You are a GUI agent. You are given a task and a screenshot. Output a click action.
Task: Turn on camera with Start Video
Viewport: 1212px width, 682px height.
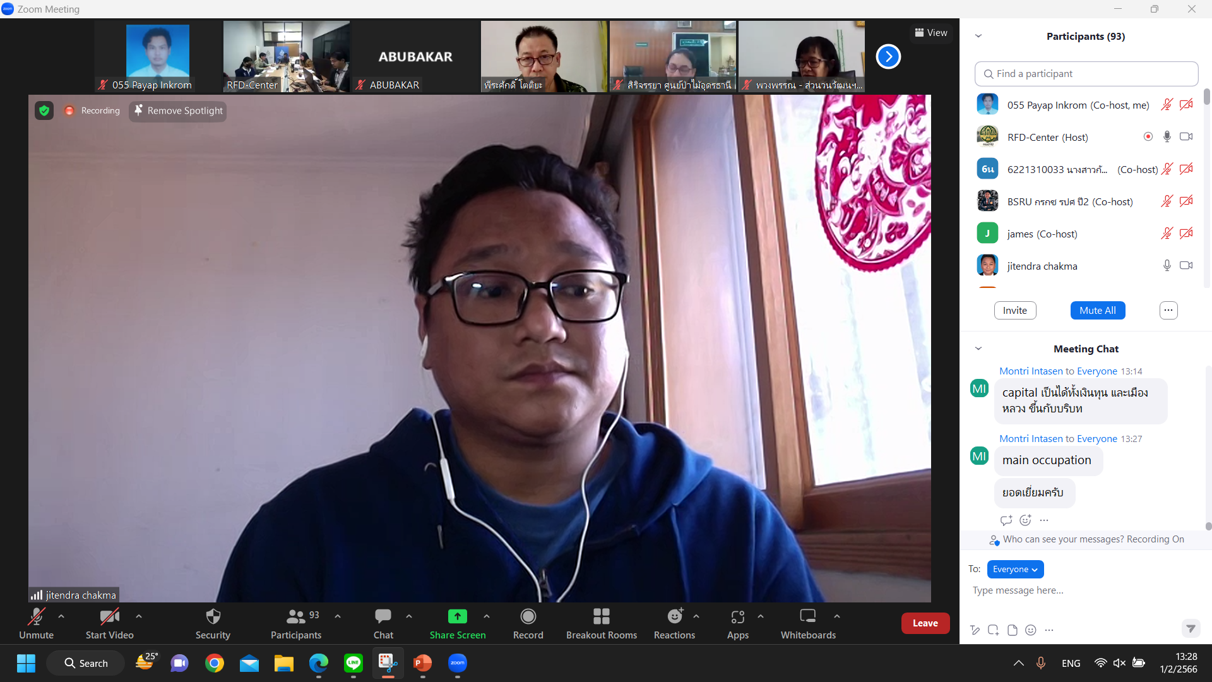pos(109,616)
